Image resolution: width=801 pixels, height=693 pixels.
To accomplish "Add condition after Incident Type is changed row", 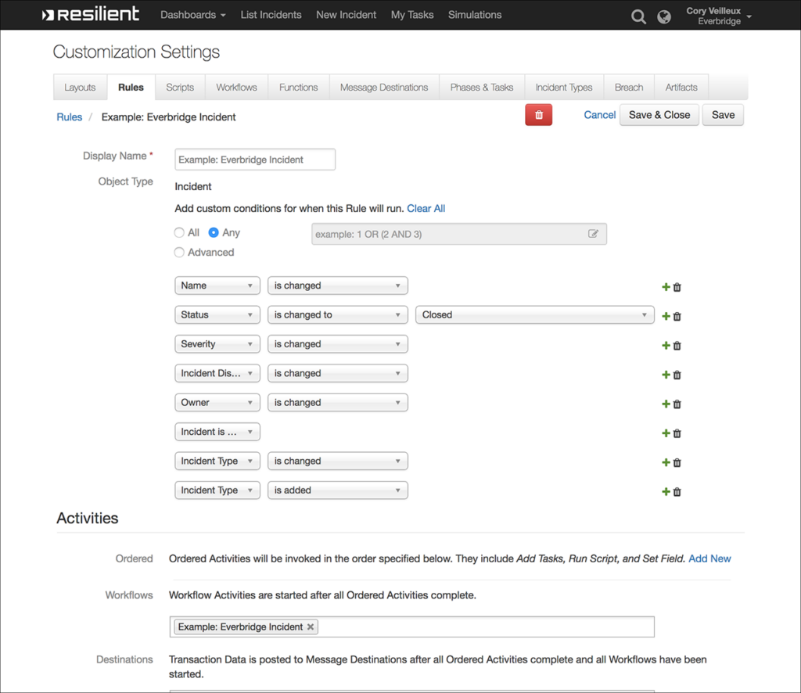I will (x=666, y=462).
